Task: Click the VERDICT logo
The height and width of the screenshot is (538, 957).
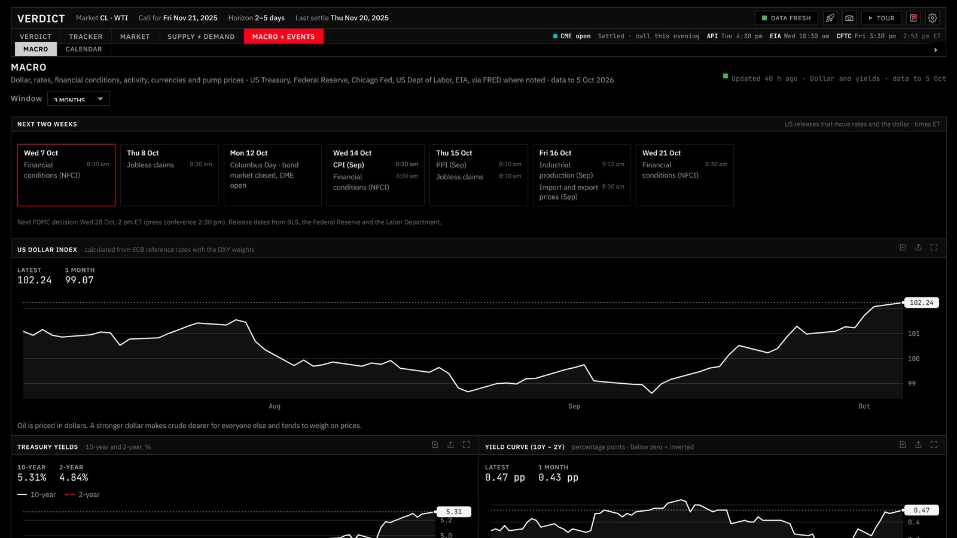Action: (x=41, y=19)
